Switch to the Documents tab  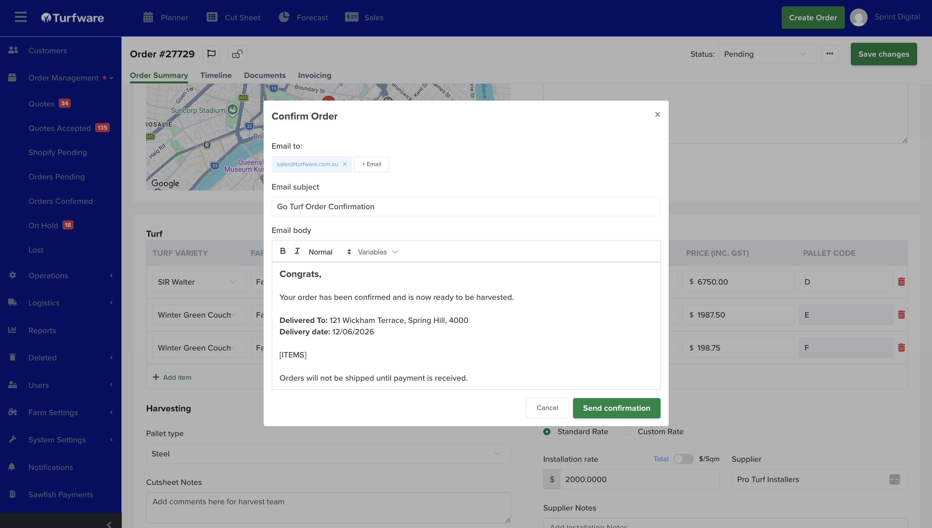(x=265, y=75)
